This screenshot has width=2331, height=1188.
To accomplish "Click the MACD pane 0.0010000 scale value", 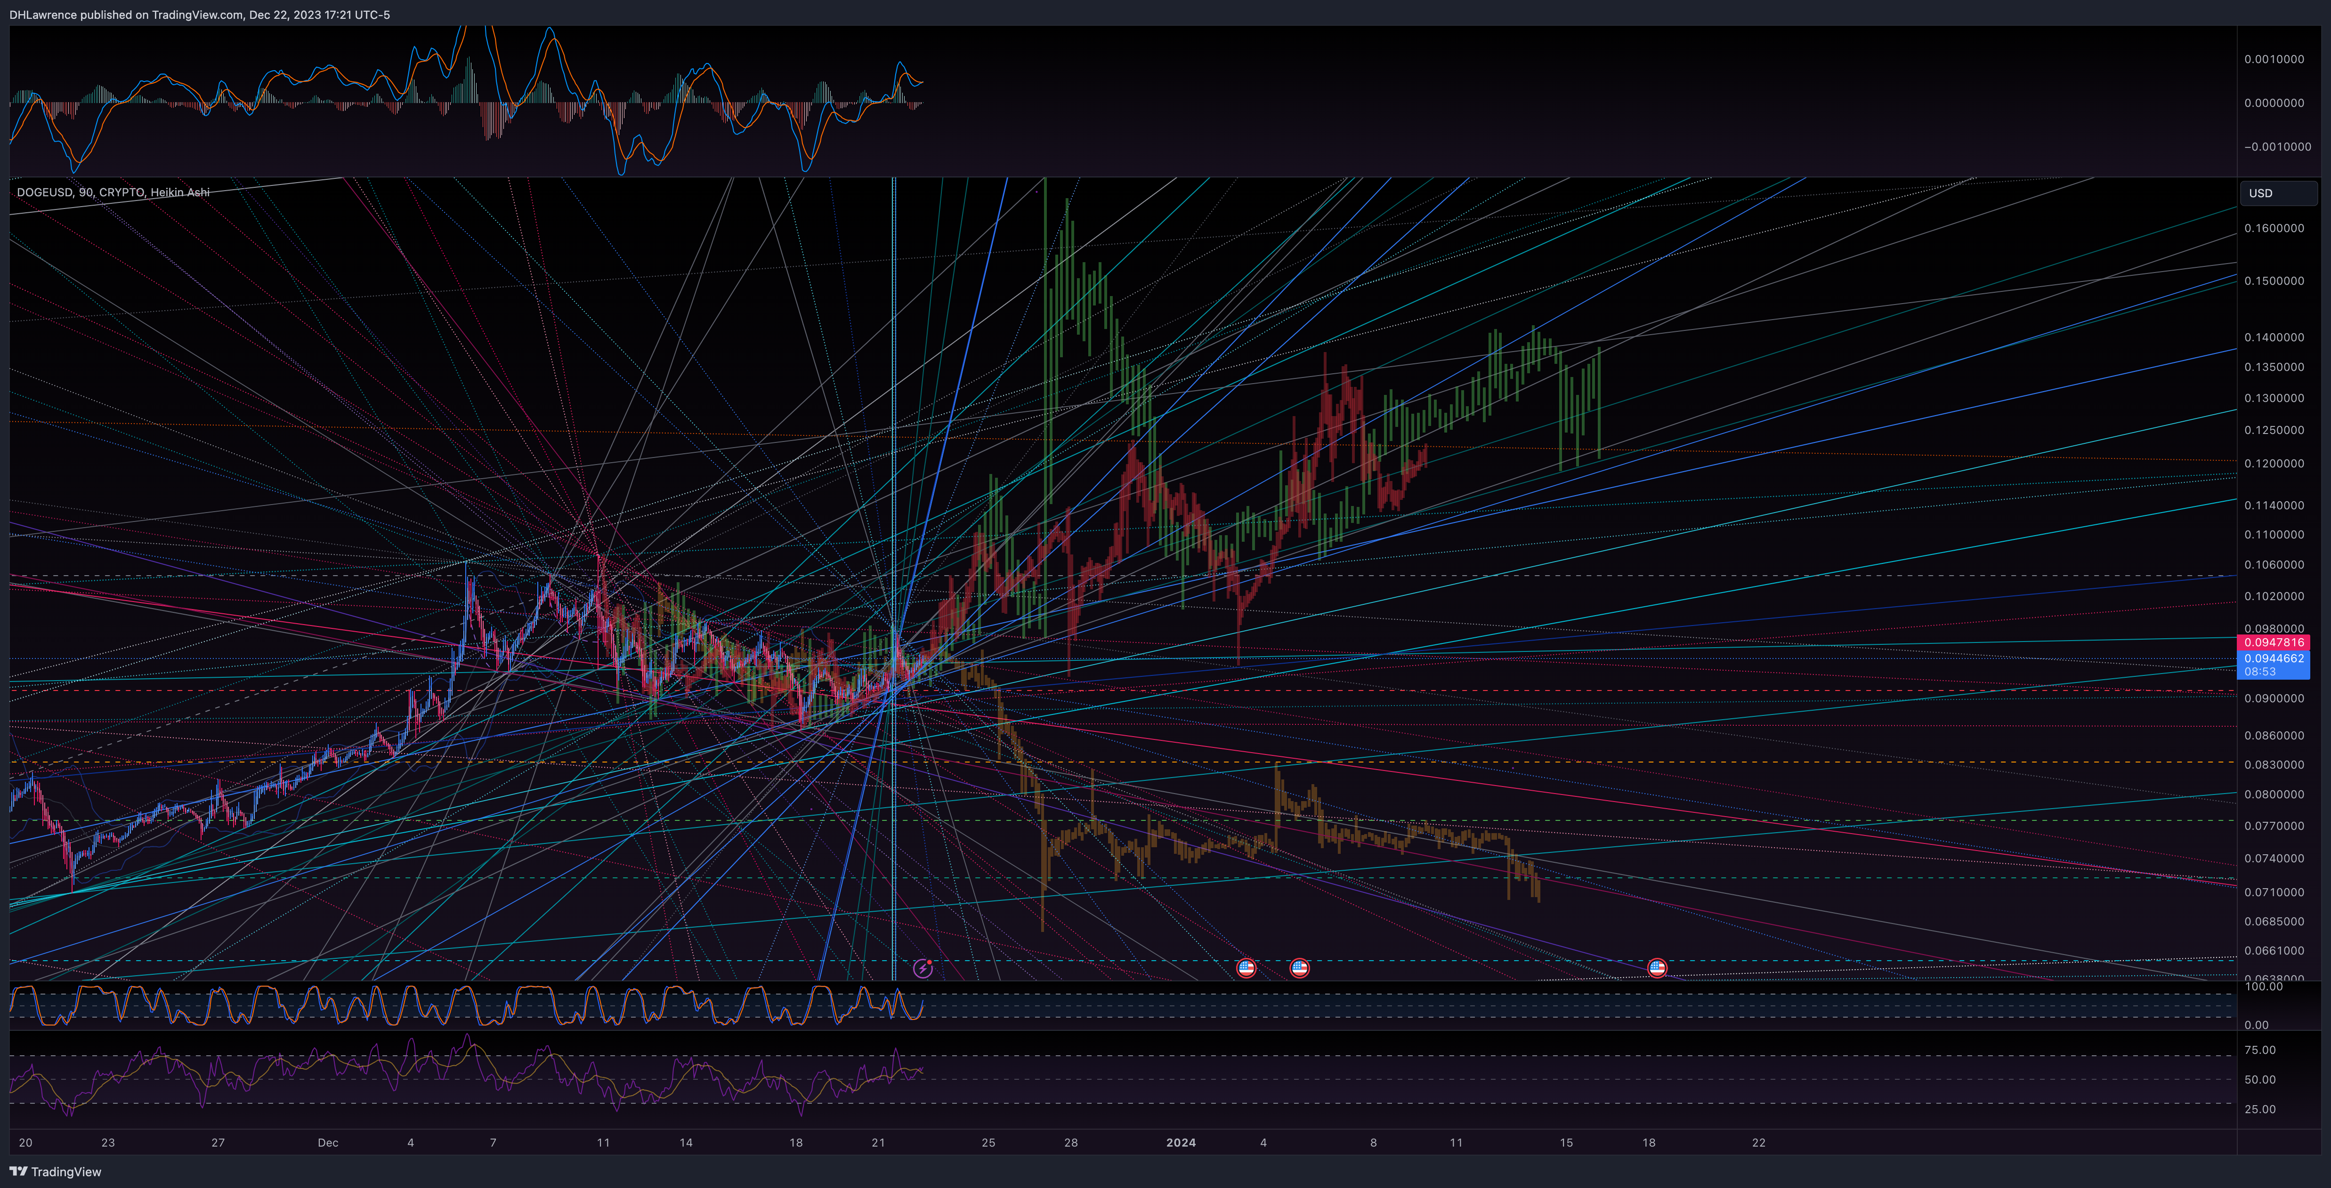I will point(2274,59).
